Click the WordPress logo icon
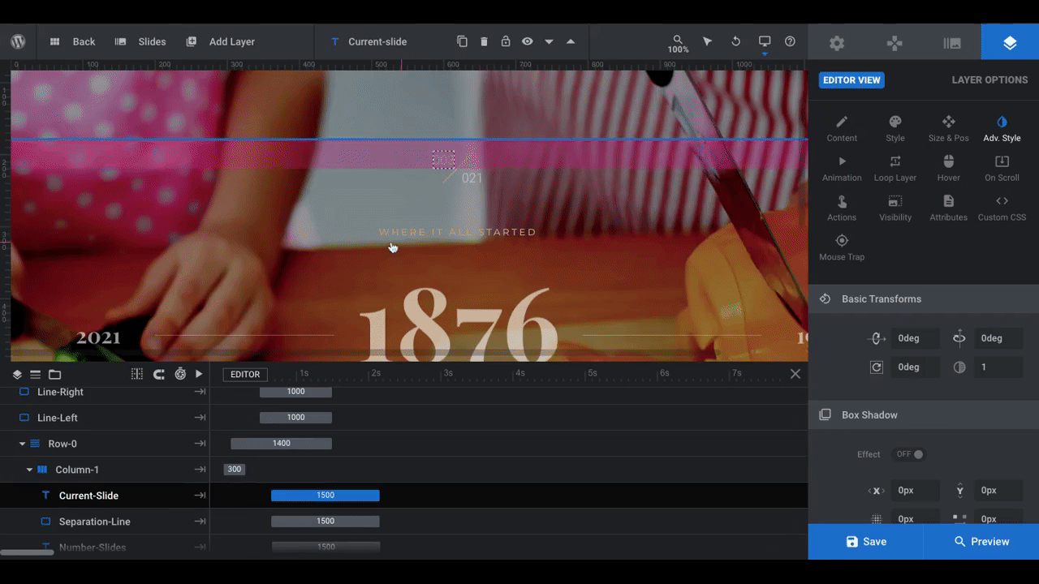1039x584 pixels. pos(18,41)
